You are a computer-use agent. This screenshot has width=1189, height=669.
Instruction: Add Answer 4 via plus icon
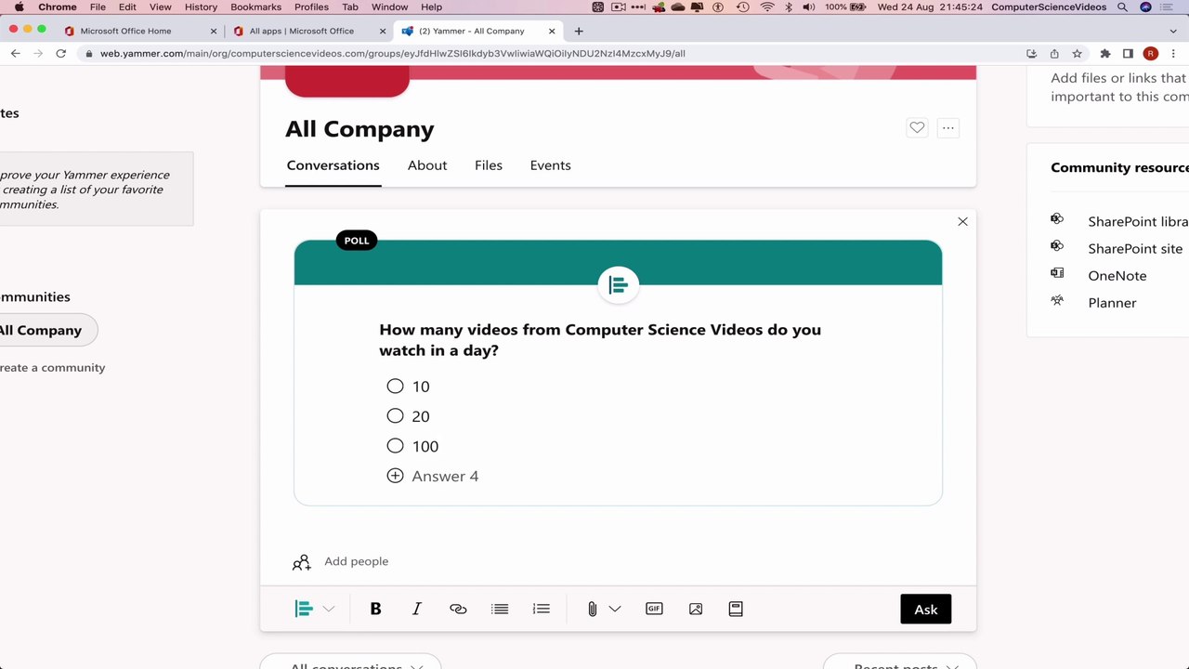pyautogui.click(x=395, y=475)
